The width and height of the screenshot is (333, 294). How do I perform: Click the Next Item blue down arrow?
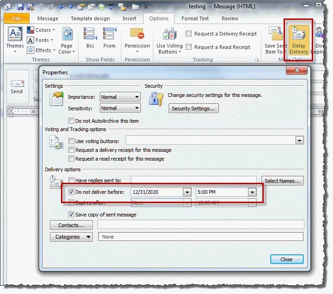pyautogui.click(x=71, y=7)
